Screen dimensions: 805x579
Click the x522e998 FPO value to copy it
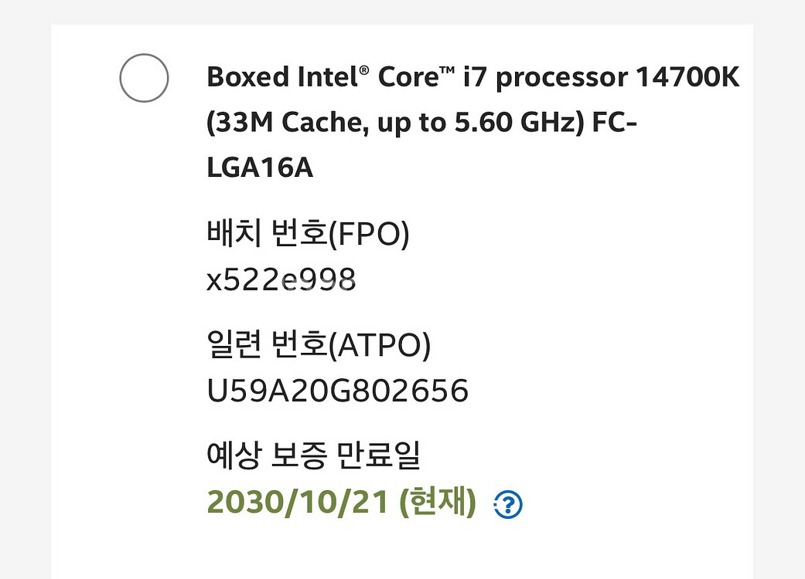(x=281, y=280)
